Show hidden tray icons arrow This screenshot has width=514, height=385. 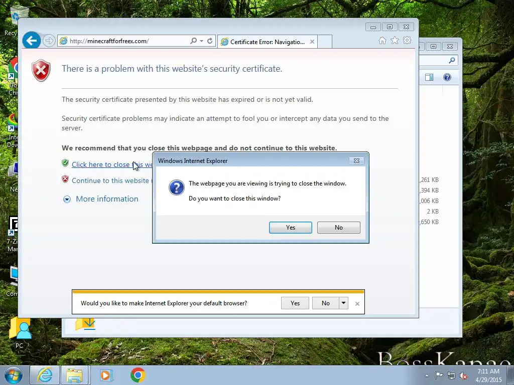(x=427, y=375)
